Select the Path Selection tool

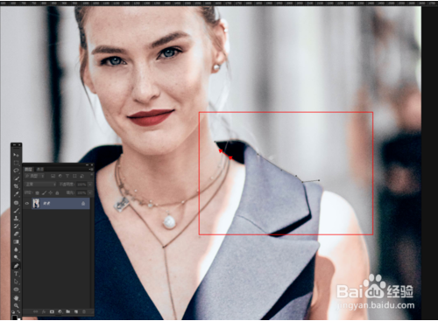point(16,282)
